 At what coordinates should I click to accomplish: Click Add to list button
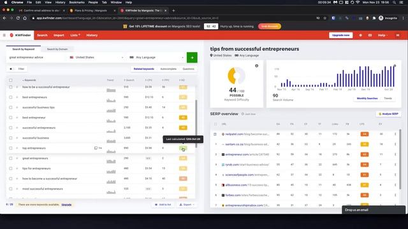pyautogui.click(x=163, y=205)
